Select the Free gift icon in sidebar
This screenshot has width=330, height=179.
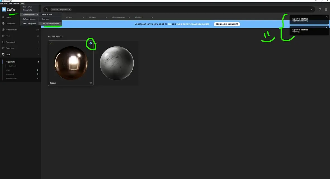(x=3, y=36)
